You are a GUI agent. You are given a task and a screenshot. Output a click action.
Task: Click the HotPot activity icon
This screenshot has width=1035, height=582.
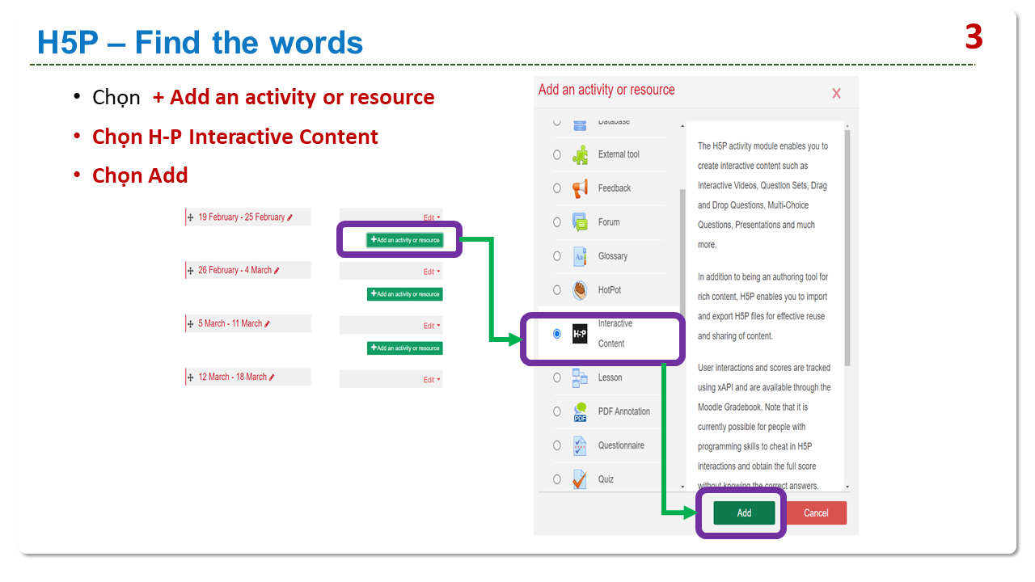[580, 290]
